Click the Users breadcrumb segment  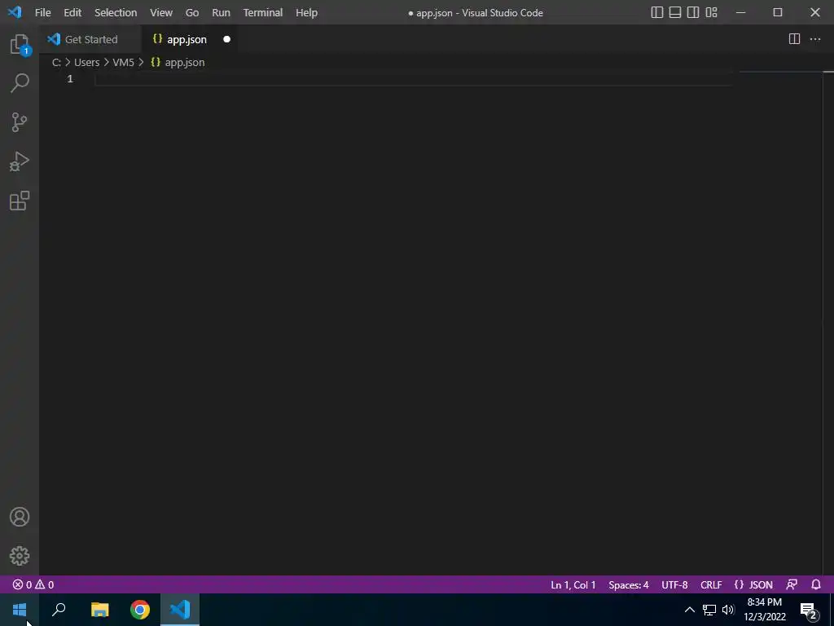86,62
